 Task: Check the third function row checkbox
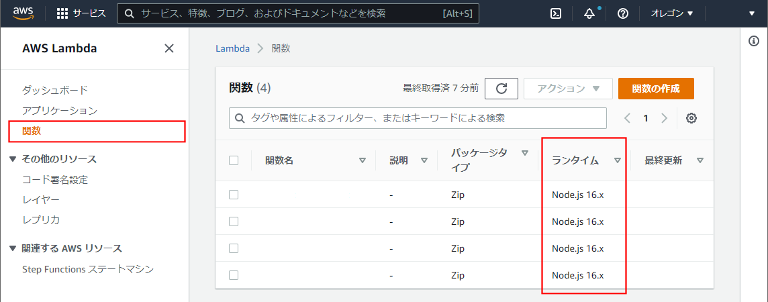(x=234, y=248)
